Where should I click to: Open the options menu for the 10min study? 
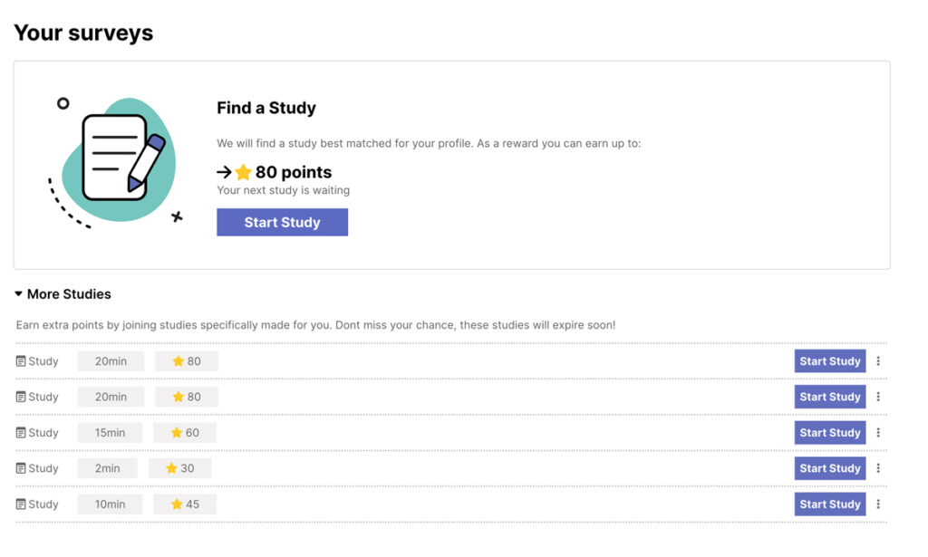pos(879,504)
